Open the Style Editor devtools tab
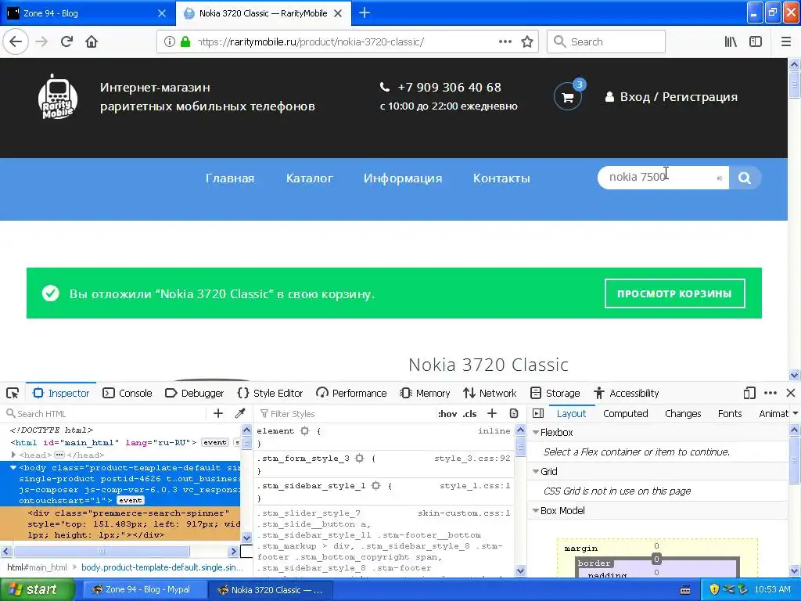This screenshot has width=801, height=601. click(270, 393)
